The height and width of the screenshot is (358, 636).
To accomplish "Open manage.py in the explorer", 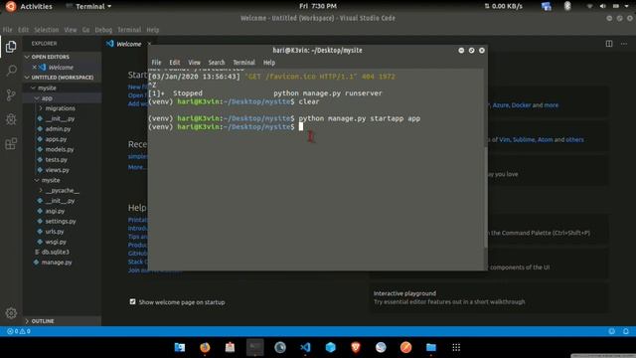I will click(x=57, y=263).
